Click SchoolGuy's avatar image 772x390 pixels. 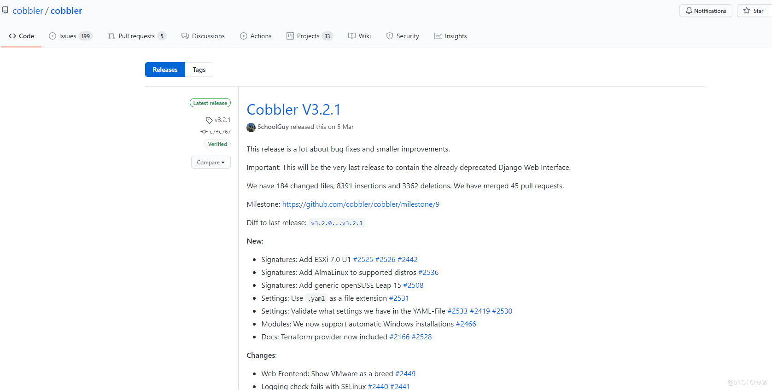251,127
